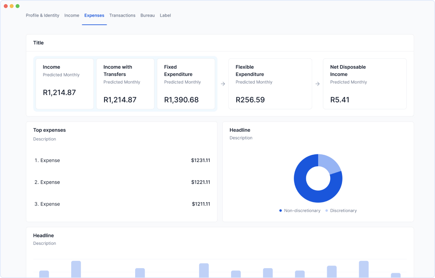Click the Non-discretionary legend dot
This screenshot has width=435, height=278.
coord(281,211)
